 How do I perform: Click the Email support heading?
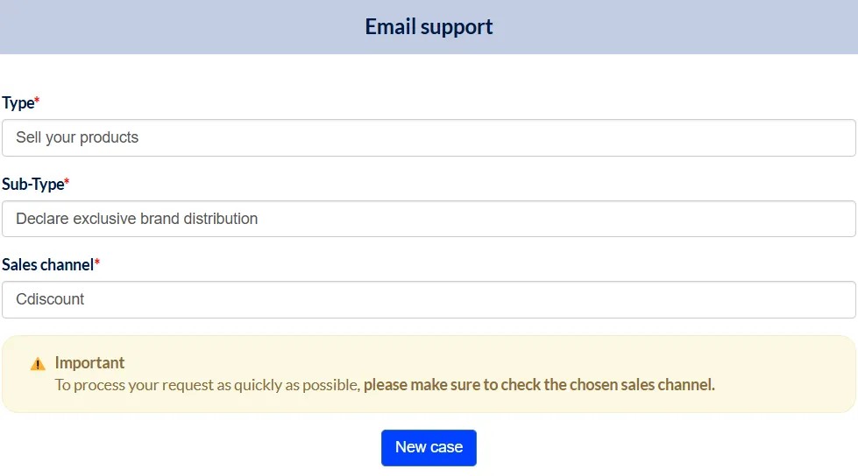(429, 27)
